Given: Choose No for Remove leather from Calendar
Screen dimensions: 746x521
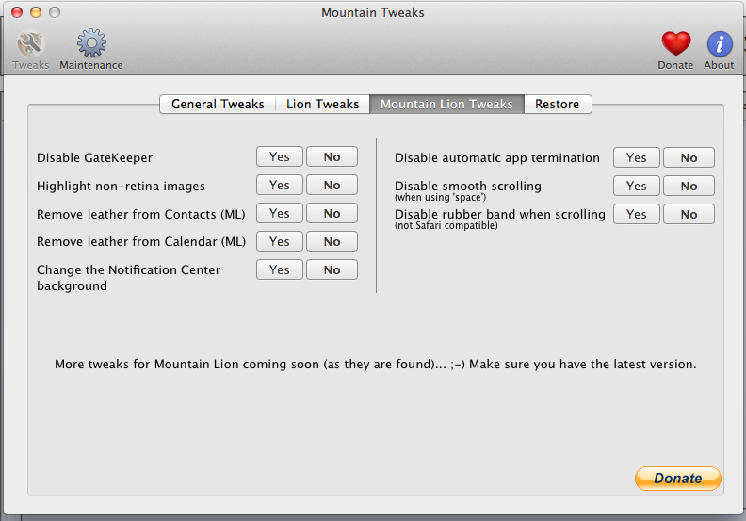Looking at the screenshot, I should (x=332, y=241).
